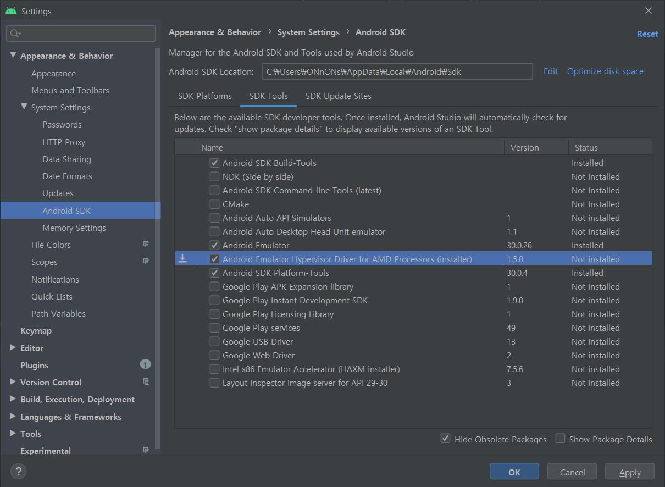Enable Show Package Details checkbox
665x487 pixels.
(560, 439)
